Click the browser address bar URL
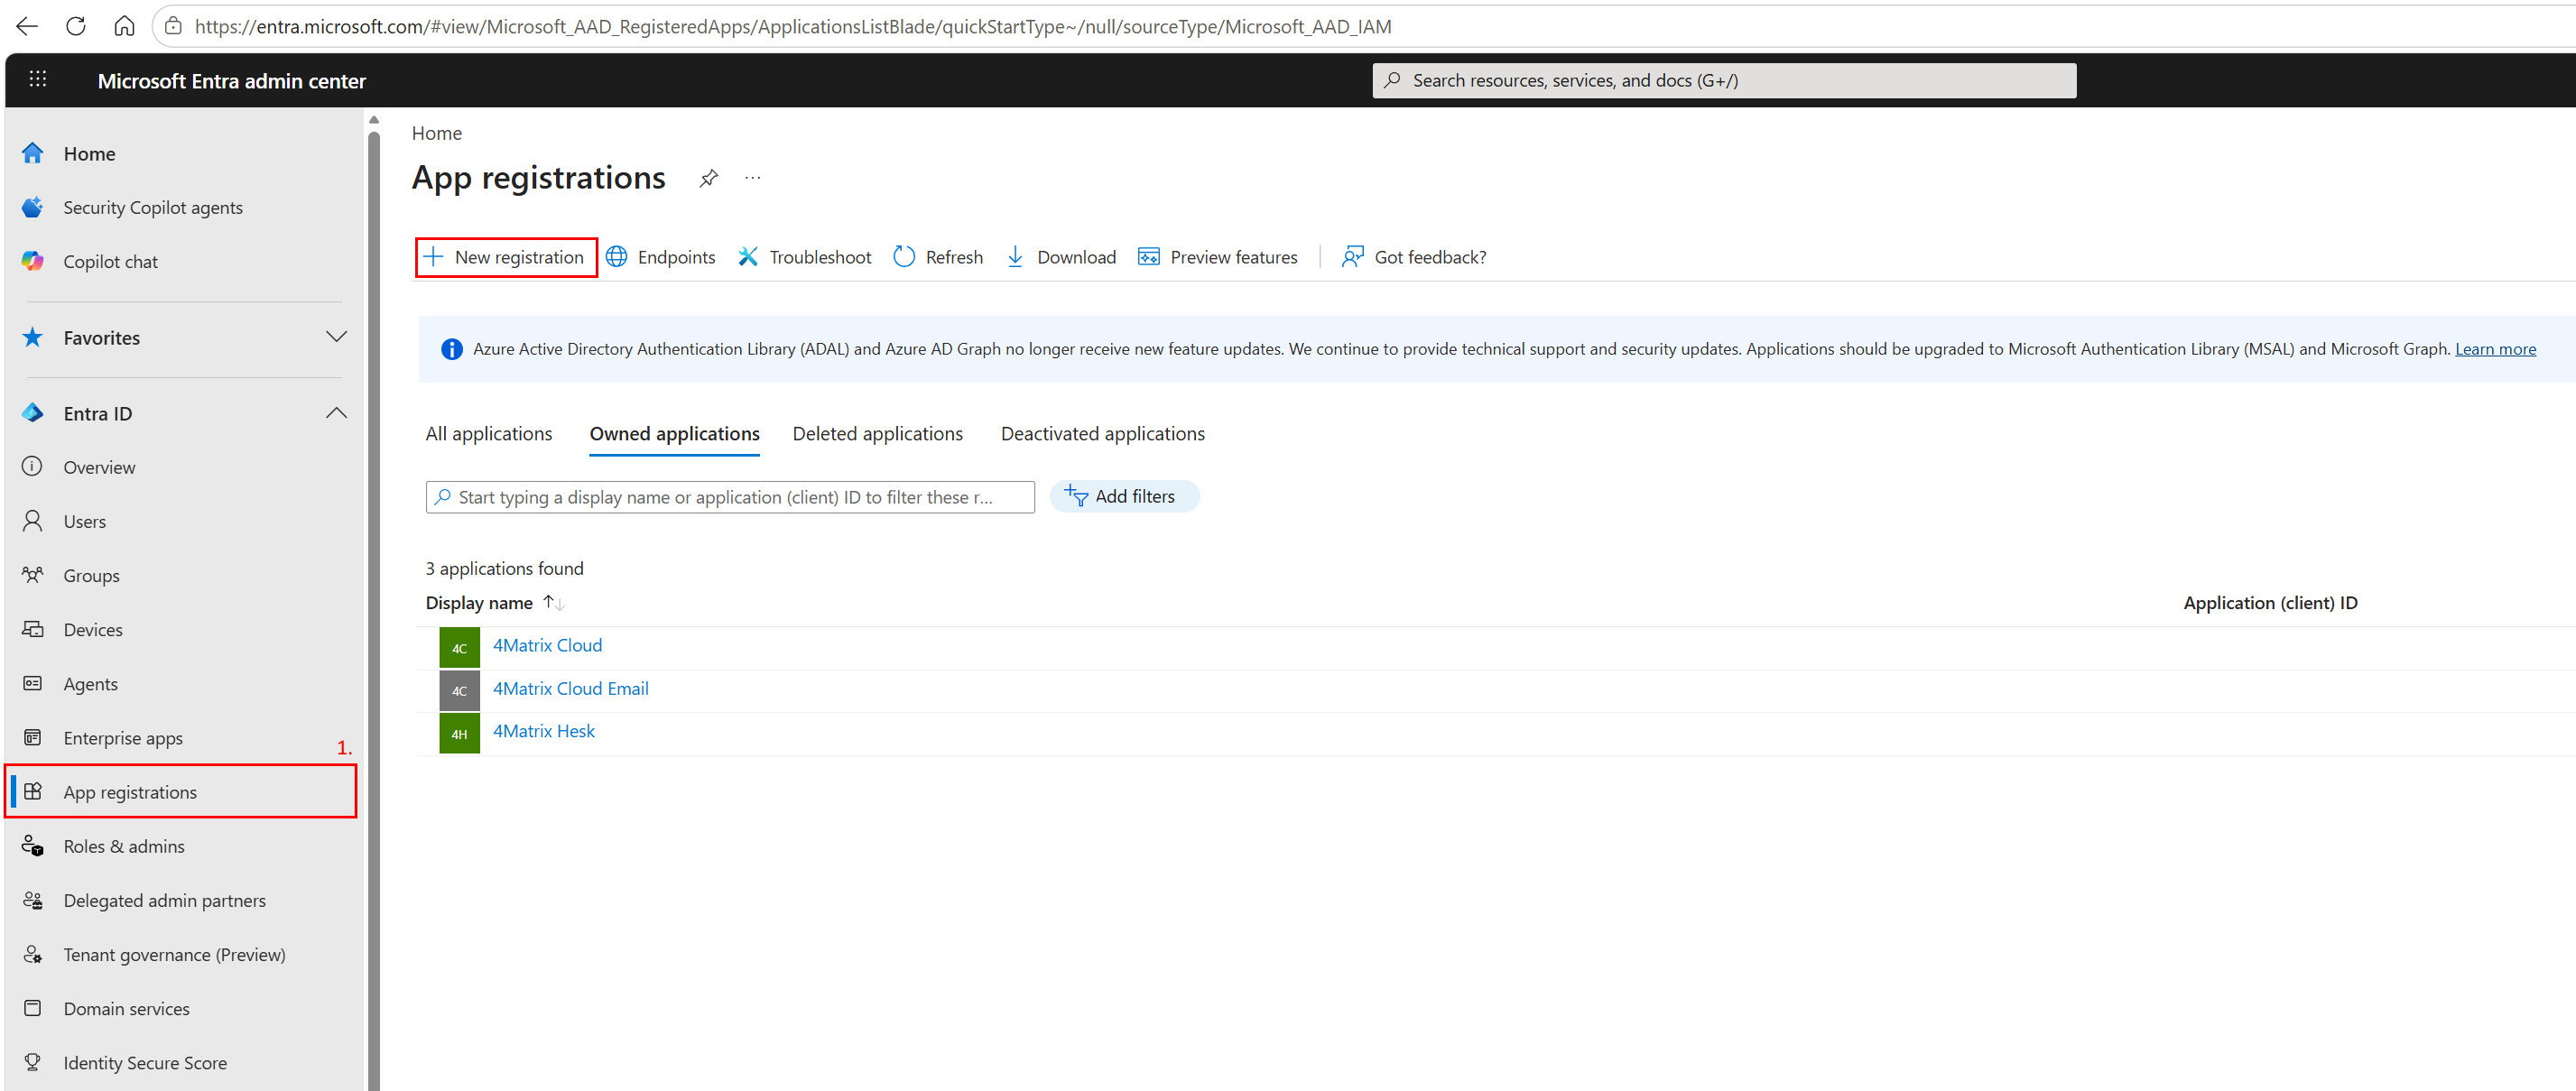Screen dimensions: 2576x1091 [x=792, y=26]
